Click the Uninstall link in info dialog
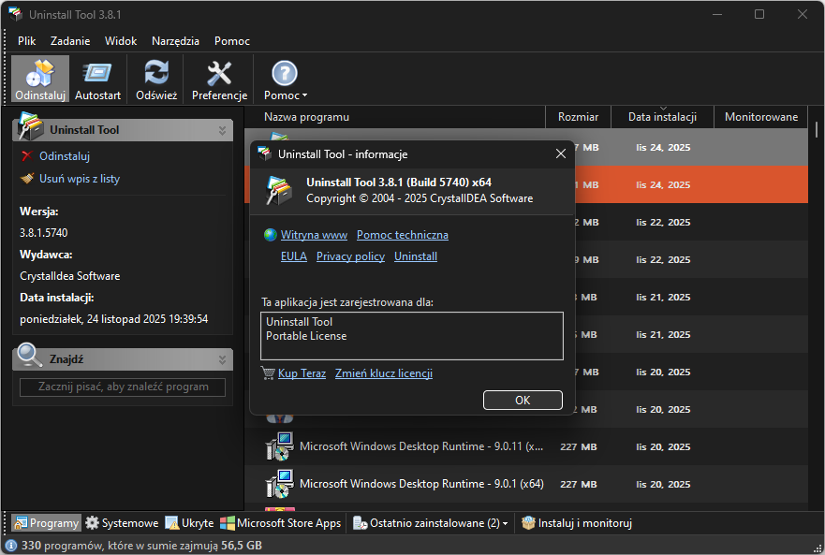Viewport: 825px width, 555px height. pyautogui.click(x=416, y=256)
